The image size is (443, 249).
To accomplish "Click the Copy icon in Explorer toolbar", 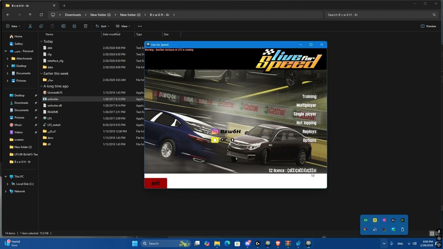I will tap(41, 26).
